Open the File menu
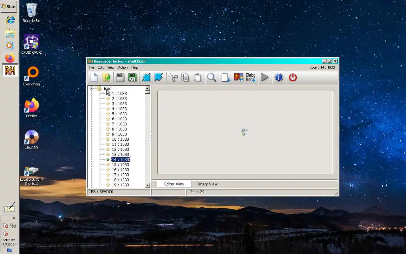 pyautogui.click(x=91, y=67)
